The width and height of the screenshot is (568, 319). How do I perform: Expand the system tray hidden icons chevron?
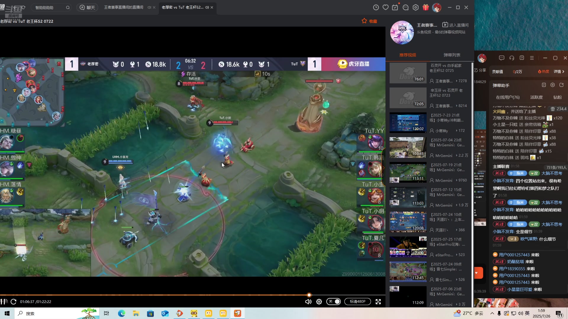pyautogui.click(x=492, y=313)
